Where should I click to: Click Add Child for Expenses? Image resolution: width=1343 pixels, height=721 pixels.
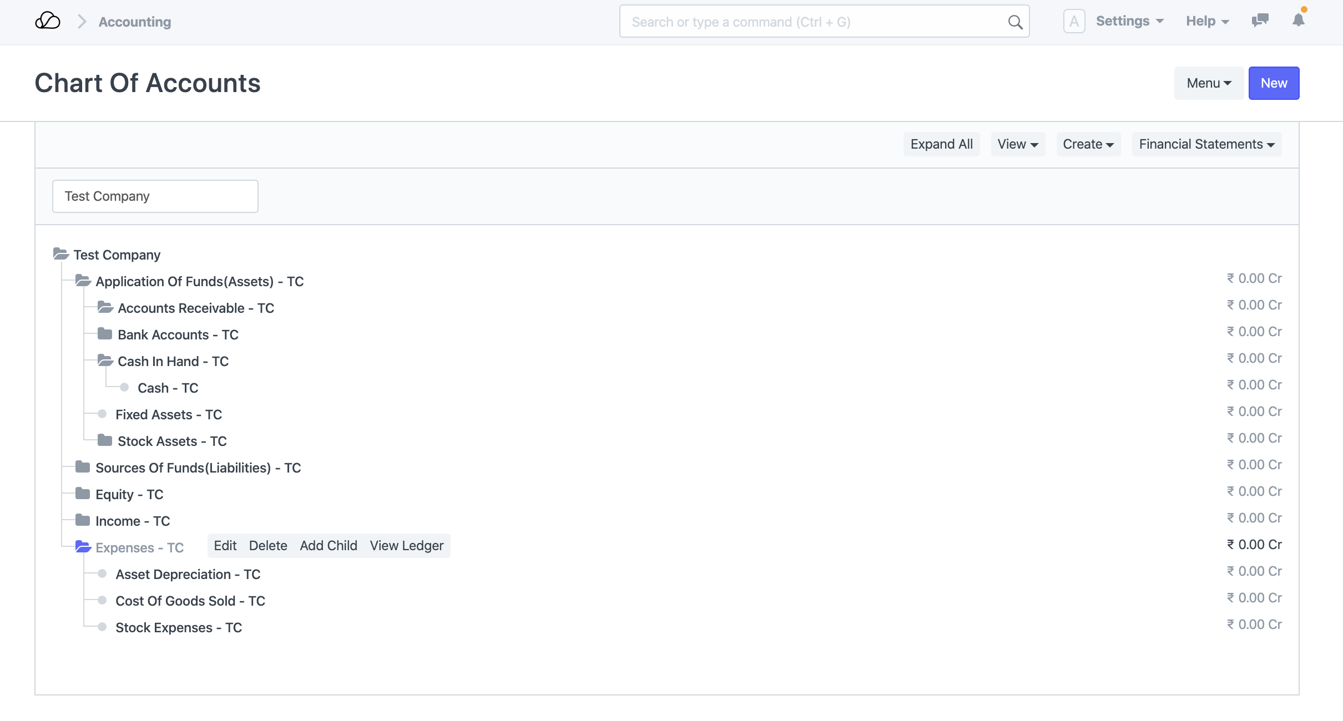point(329,546)
